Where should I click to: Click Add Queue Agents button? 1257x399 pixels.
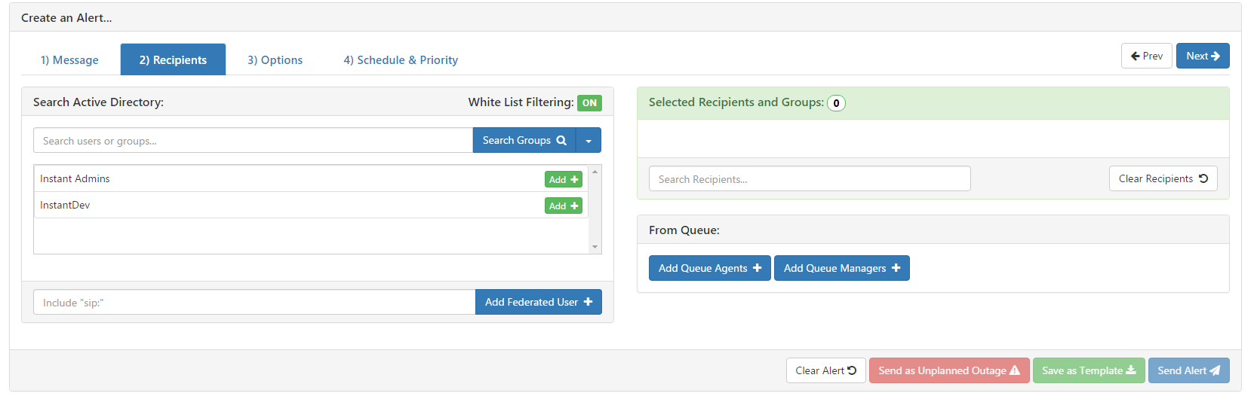click(x=710, y=268)
